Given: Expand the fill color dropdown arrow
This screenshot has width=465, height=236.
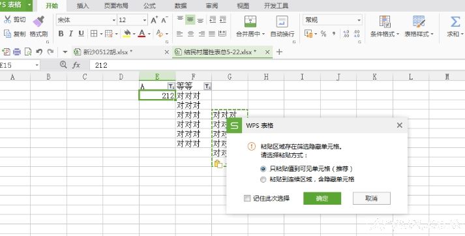Looking at the screenshot, I should 134,34.
